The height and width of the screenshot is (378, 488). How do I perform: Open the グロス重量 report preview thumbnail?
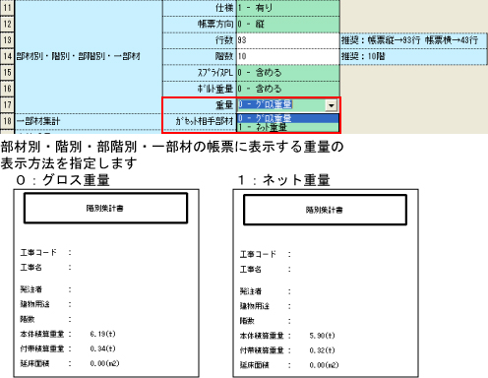tap(106, 283)
